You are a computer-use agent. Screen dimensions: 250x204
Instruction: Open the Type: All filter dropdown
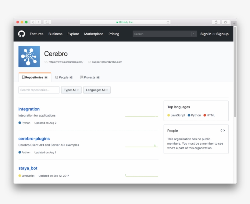click(x=71, y=90)
